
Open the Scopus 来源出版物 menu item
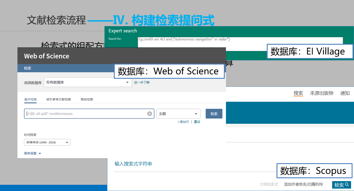[x=321, y=93]
